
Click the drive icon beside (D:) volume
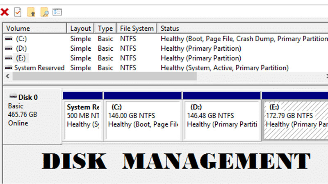[x=8, y=48]
